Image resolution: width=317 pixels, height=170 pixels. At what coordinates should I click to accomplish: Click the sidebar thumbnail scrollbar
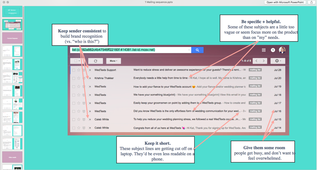click(23, 52)
